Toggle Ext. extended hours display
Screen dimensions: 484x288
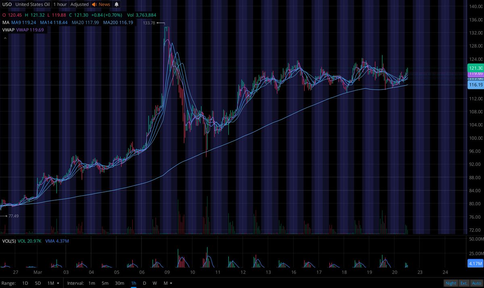point(463,283)
